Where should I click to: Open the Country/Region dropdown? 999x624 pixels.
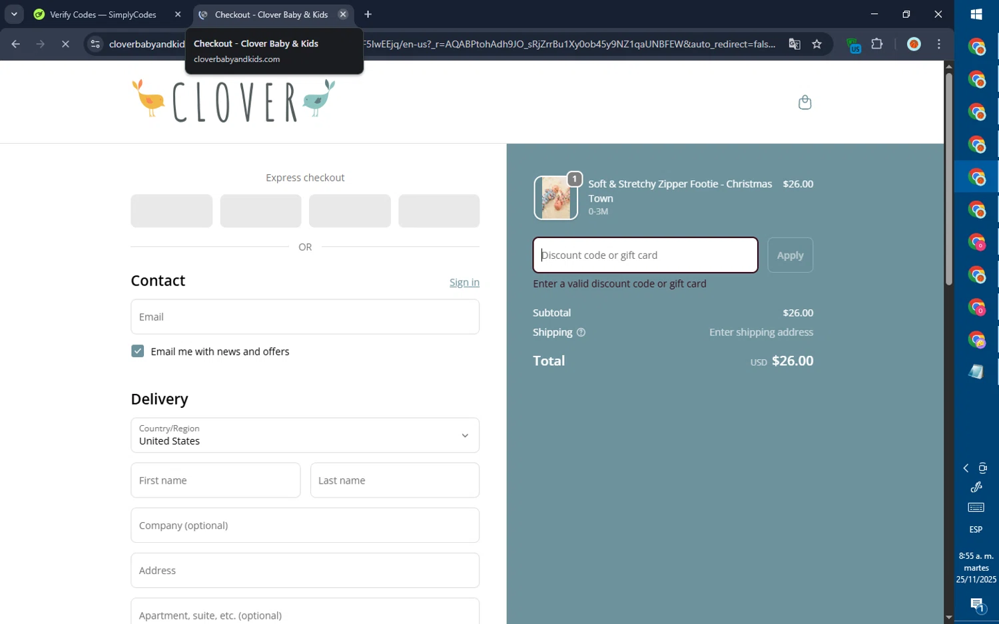[x=305, y=435]
